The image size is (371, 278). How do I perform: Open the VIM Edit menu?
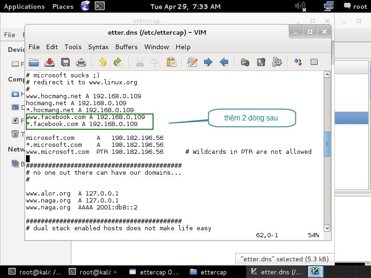coord(52,47)
